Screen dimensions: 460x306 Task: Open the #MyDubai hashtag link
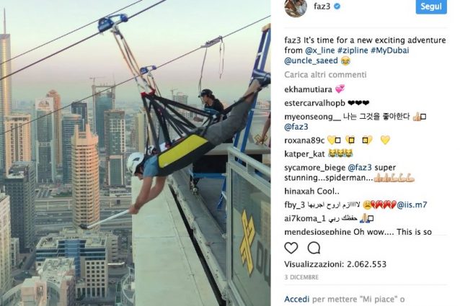click(x=389, y=50)
